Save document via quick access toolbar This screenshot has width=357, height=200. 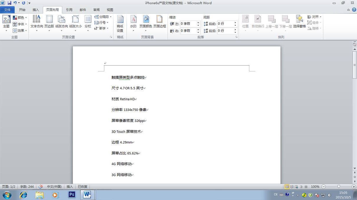[9, 3]
